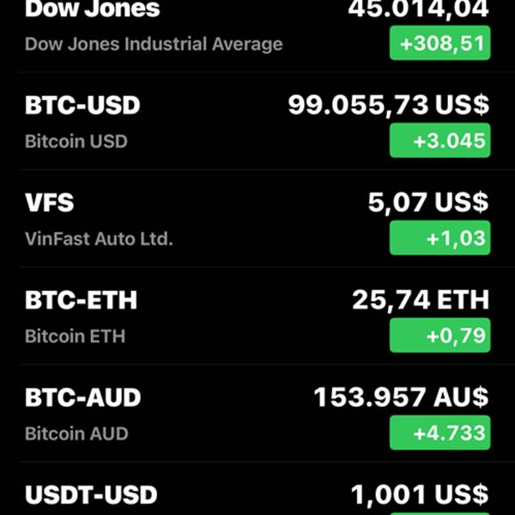Screen dimensions: 515x515
Task: Click the Bitcoin ETH description text
Action: [76, 336]
